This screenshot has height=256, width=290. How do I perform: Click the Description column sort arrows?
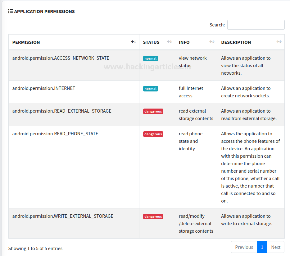click(x=279, y=42)
